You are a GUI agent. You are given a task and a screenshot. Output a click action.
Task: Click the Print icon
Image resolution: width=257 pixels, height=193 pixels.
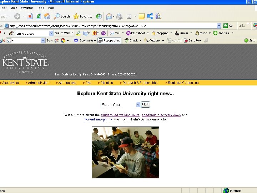(120, 16)
